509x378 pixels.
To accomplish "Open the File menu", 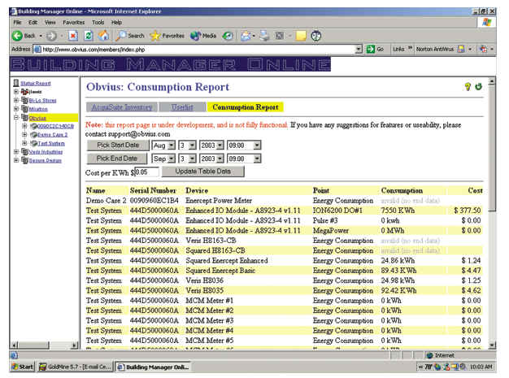I will pyautogui.click(x=17, y=23).
